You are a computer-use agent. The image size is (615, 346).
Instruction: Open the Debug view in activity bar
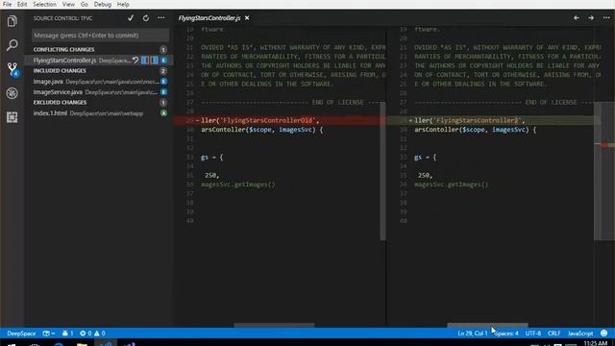pos(12,93)
